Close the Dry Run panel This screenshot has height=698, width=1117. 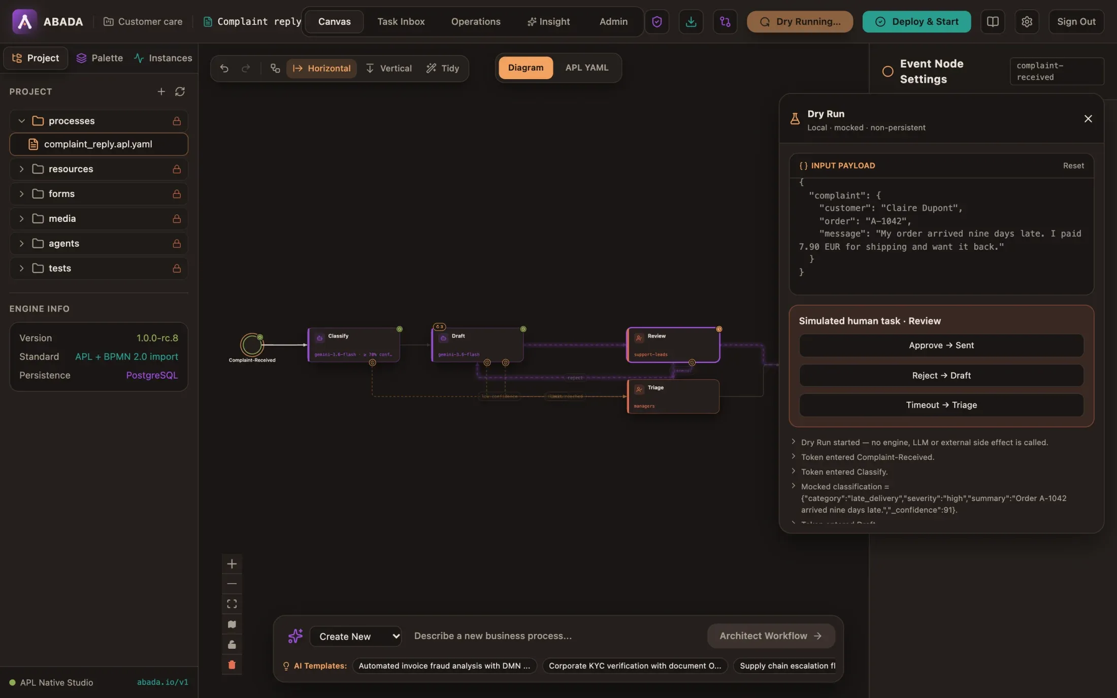pos(1088,119)
